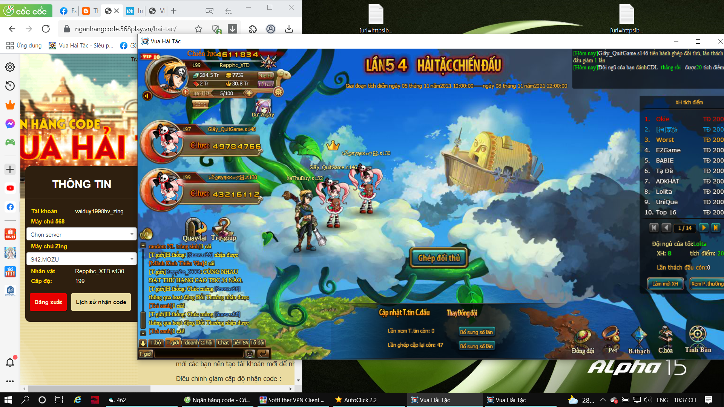724x407 pixels.
Task: Open the Trợ giúp help icon
Action: click(224, 229)
